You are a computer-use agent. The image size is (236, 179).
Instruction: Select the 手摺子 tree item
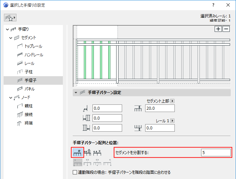(33, 80)
